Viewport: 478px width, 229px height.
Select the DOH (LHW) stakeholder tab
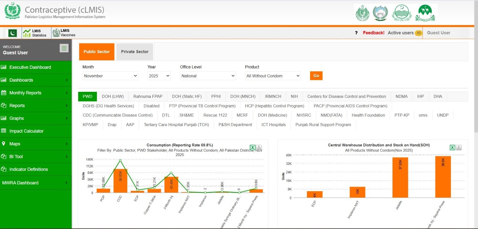point(113,96)
